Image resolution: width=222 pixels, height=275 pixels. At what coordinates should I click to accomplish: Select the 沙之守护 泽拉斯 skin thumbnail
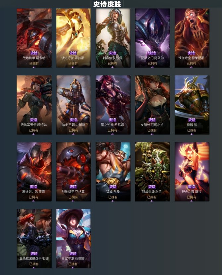coord(74,38)
